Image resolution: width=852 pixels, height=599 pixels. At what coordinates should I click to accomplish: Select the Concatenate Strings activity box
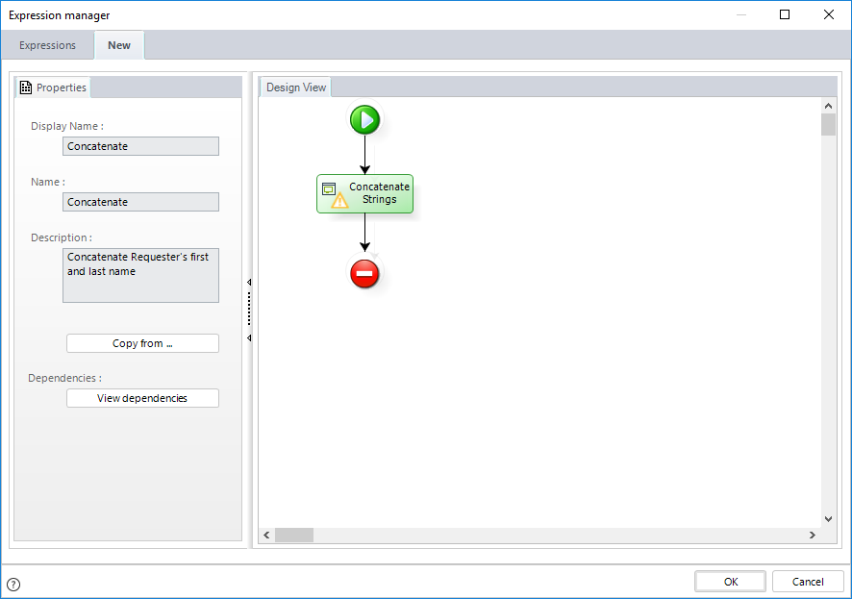coord(364,193)
